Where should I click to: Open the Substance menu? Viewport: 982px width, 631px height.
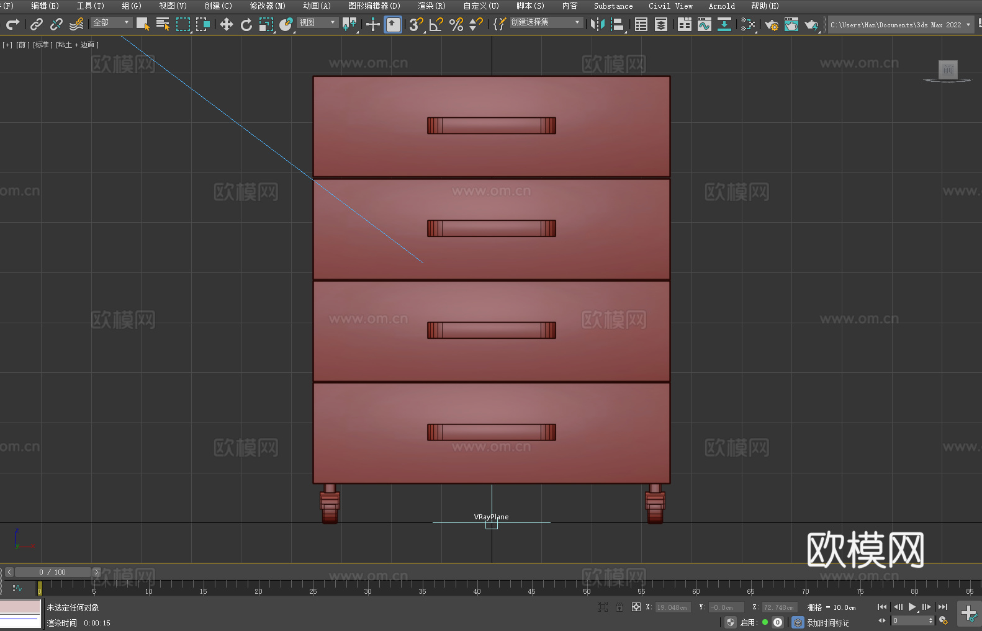613,6
